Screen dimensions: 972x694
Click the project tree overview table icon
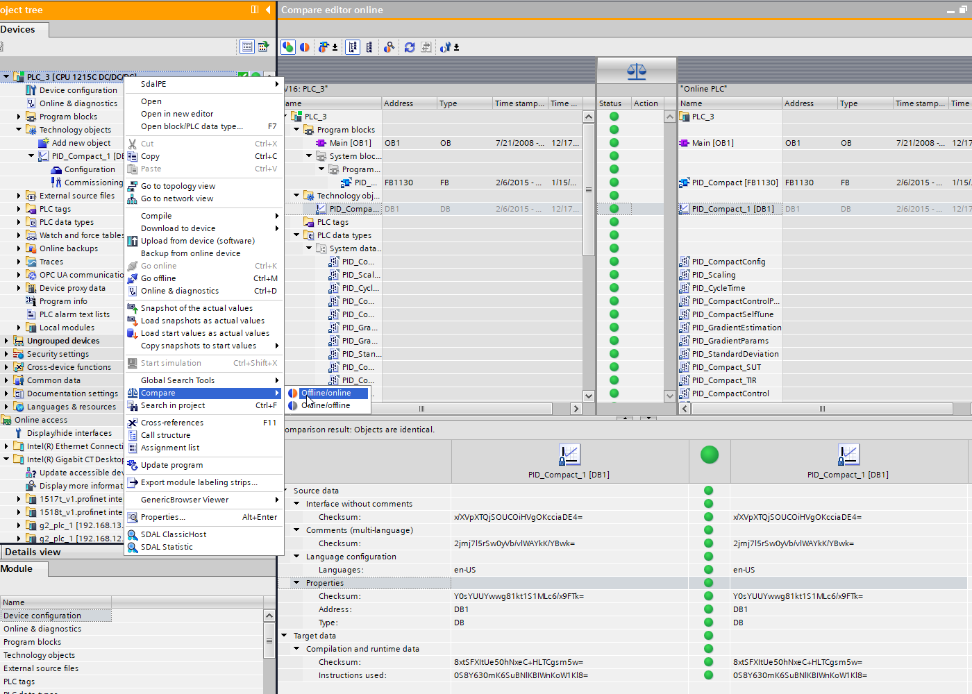point(246,46)
